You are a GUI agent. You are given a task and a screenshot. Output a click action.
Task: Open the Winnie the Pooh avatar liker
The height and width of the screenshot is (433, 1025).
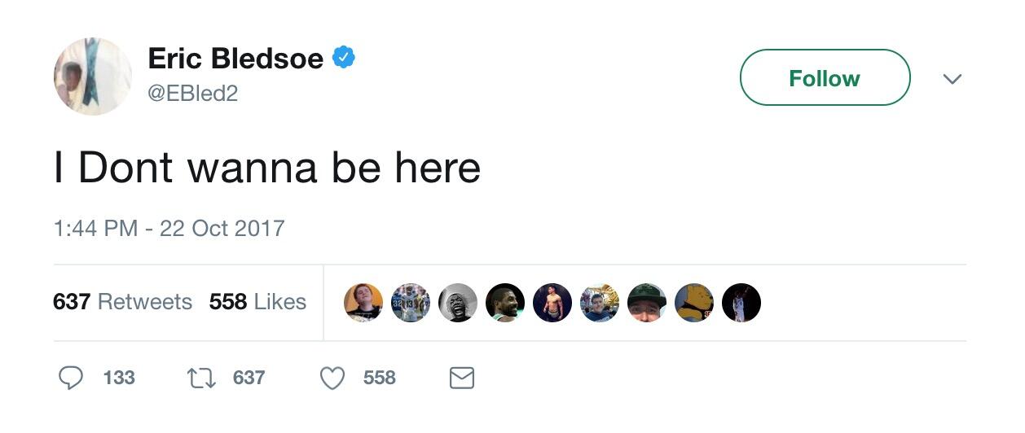point(694,303)
